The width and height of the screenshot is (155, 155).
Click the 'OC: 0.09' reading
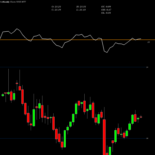106,7
